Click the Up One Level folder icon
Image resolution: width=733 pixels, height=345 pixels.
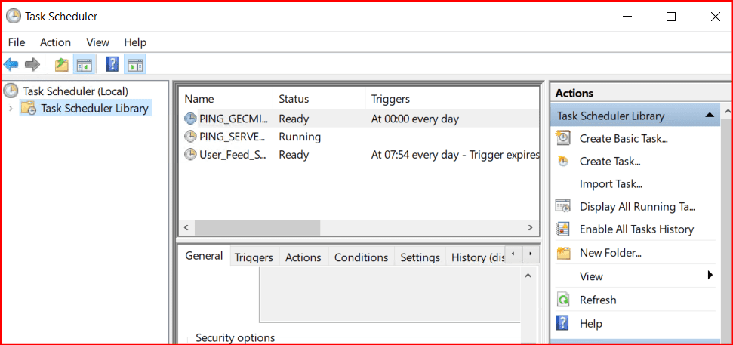[62, 65]
